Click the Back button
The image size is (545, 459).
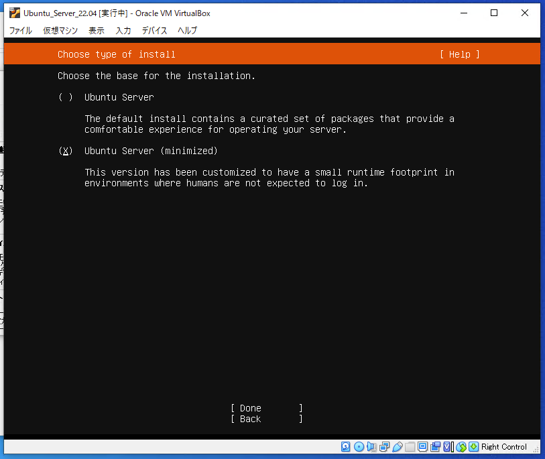pyautogui.click(x=267, y=419)
